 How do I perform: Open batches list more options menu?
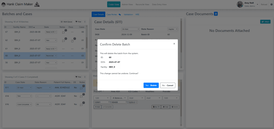click(x=85, y=22)
